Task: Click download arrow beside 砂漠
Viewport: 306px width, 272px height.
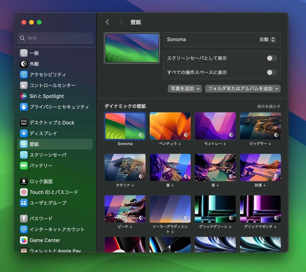Action: tap(264, 185)
